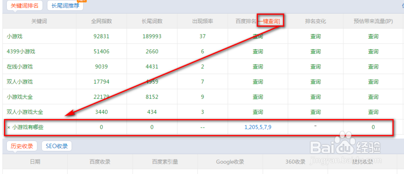
Task: Click 全网指数 value 3440
Action: (101, 112)
